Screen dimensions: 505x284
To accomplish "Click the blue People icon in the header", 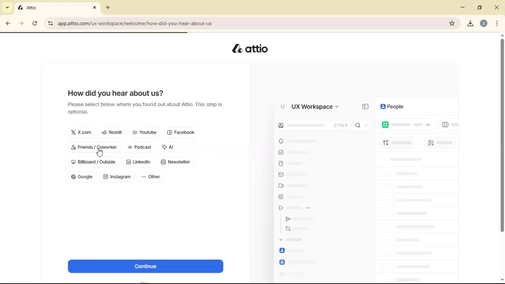I will (x=383, y=106).
